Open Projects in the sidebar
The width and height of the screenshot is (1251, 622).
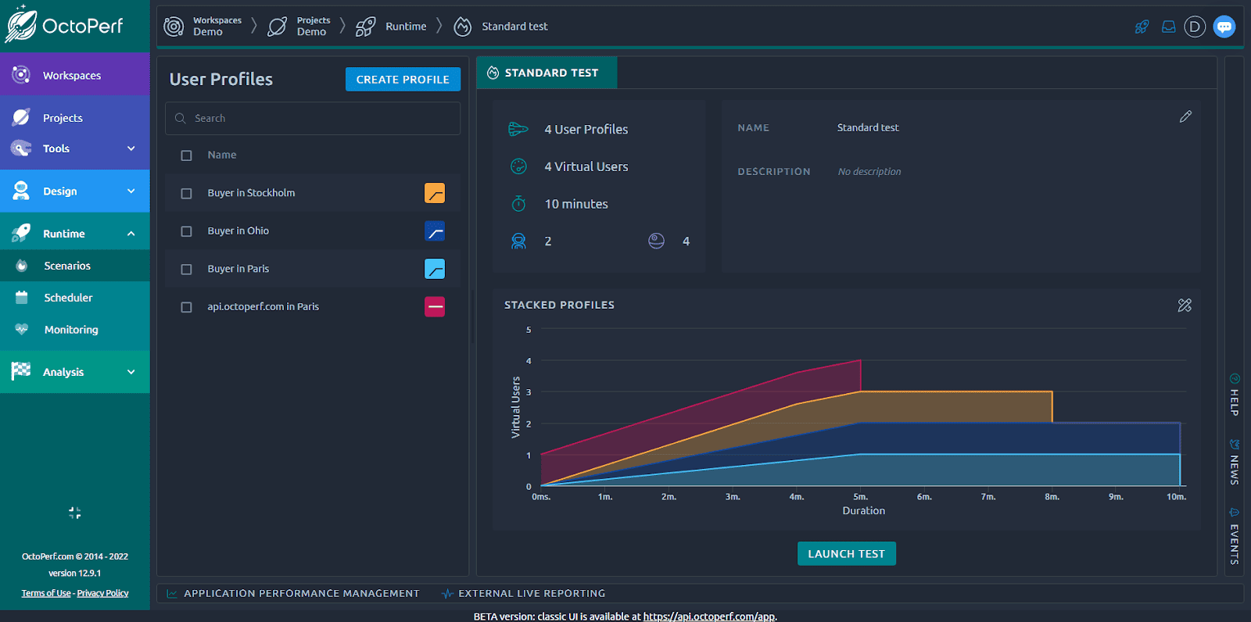point(75,118)
